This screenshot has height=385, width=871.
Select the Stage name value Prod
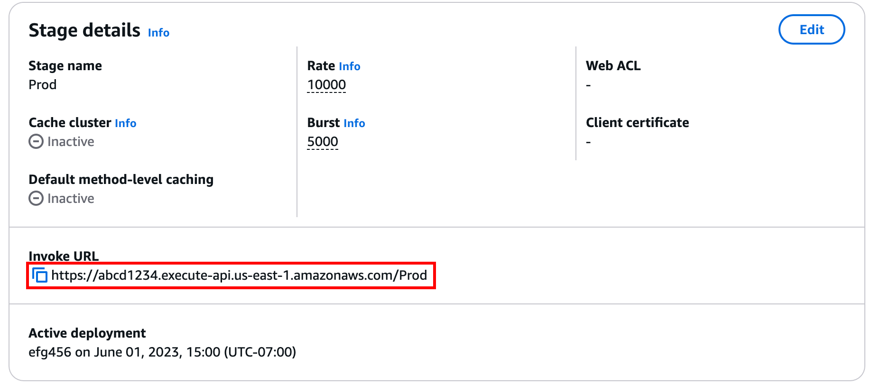pos(42,84)
